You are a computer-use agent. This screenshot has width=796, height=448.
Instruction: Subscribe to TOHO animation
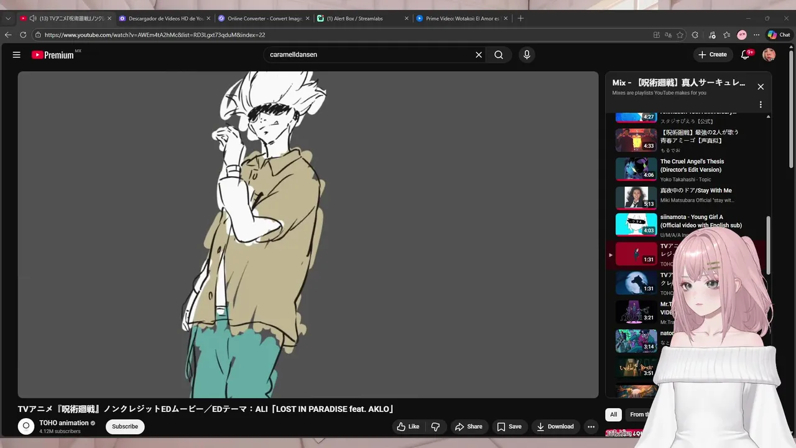pos(125,427)
